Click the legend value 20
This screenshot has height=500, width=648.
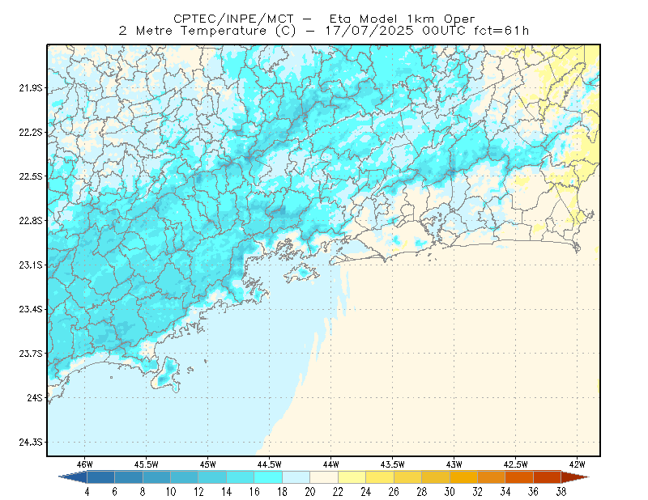pyautogui.click(x=310, y=492)
